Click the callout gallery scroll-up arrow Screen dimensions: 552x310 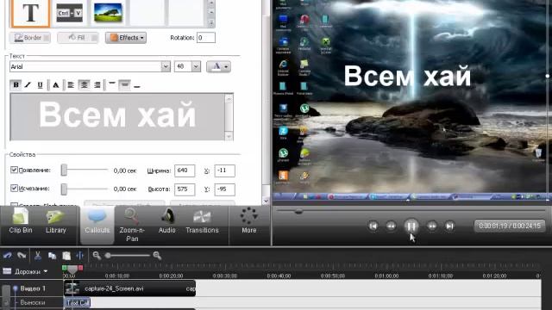pos(211,3)
